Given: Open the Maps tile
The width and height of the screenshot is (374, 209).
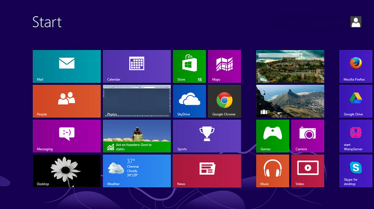Looking at the screenshot, I should [x=224, y=66].
